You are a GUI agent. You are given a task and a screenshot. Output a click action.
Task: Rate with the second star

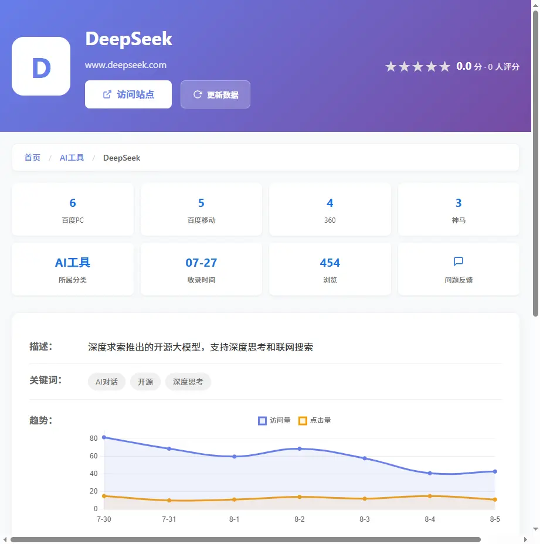click(405, 66)
